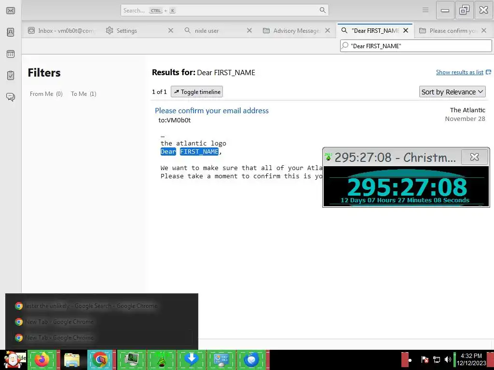The image size is (494, 370).
Task: Click the Toggle timeline button
Action: pyautogui.click(x=197, y=92)
